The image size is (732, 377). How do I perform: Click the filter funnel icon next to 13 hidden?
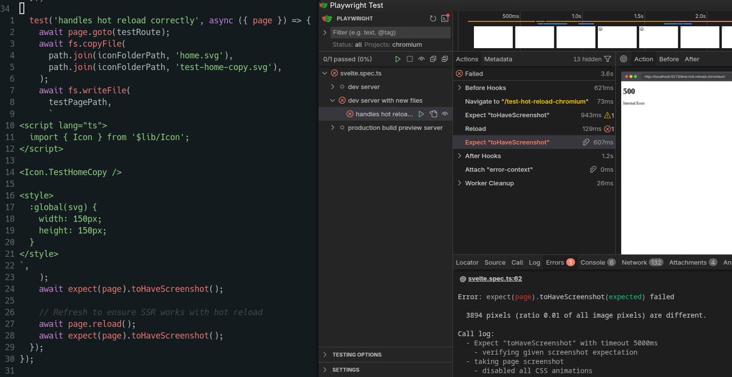click(607, 59)
